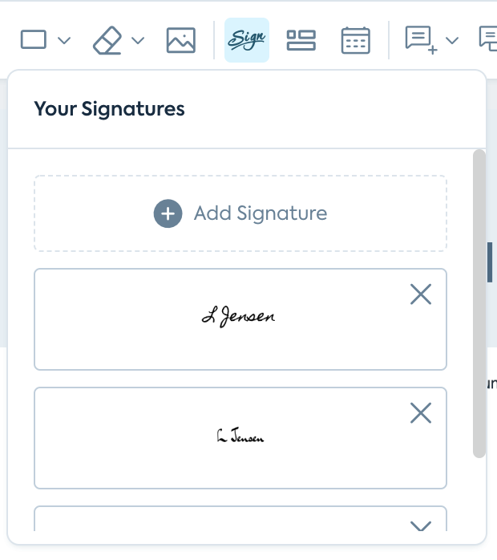Select the second, smaller L Jensen signature
The width and height of the screenshot is (497, 560).
tap(239, 437)
